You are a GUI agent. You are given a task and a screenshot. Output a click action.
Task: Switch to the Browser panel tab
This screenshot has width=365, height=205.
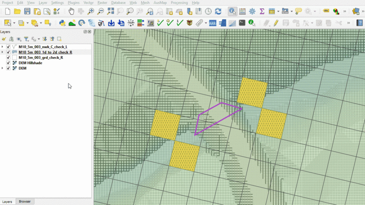coord(25,201)
